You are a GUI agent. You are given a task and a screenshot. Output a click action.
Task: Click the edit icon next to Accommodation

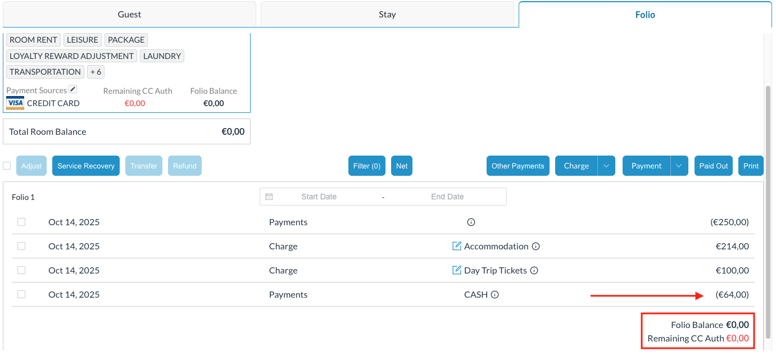tap(457, 246)
